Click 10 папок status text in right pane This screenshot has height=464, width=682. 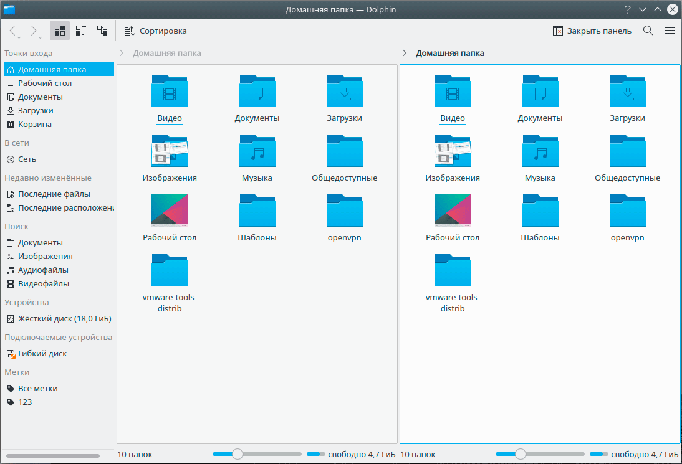click(x=418, y=454)
